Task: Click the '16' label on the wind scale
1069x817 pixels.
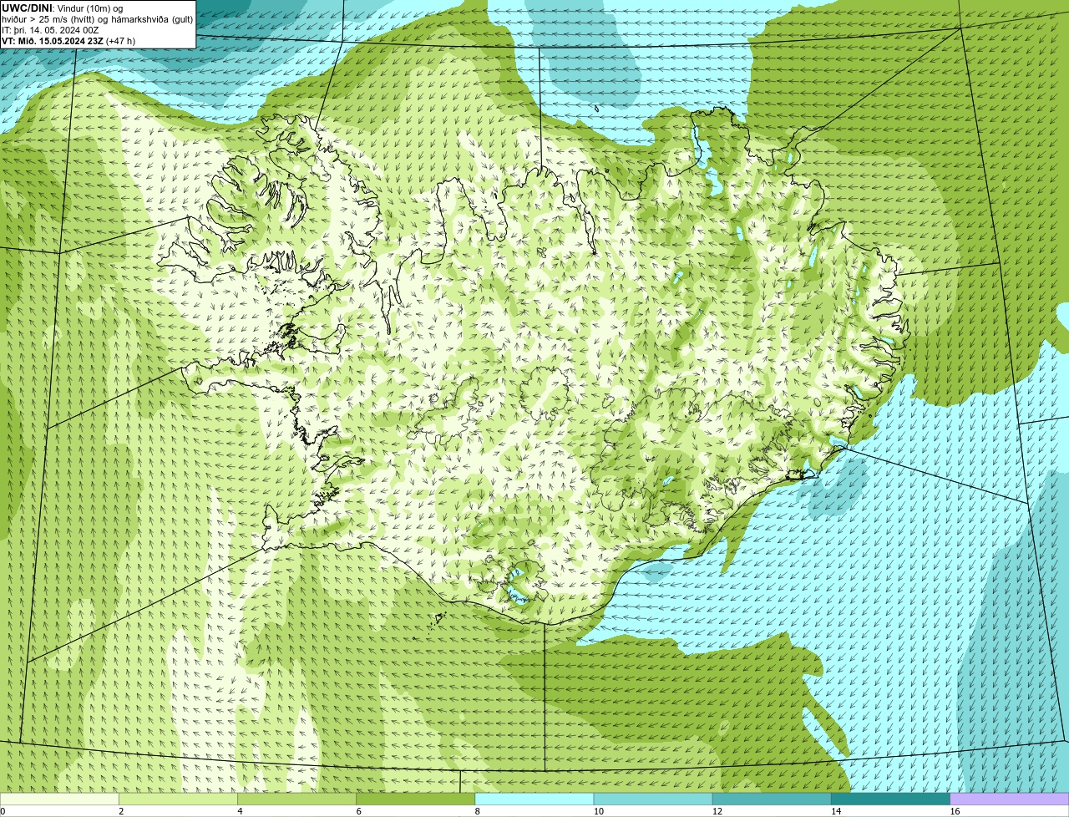Action: click(955, 811)
